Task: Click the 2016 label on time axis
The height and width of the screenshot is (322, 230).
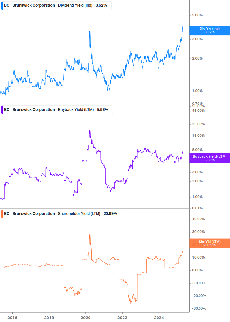Action: 12,318
